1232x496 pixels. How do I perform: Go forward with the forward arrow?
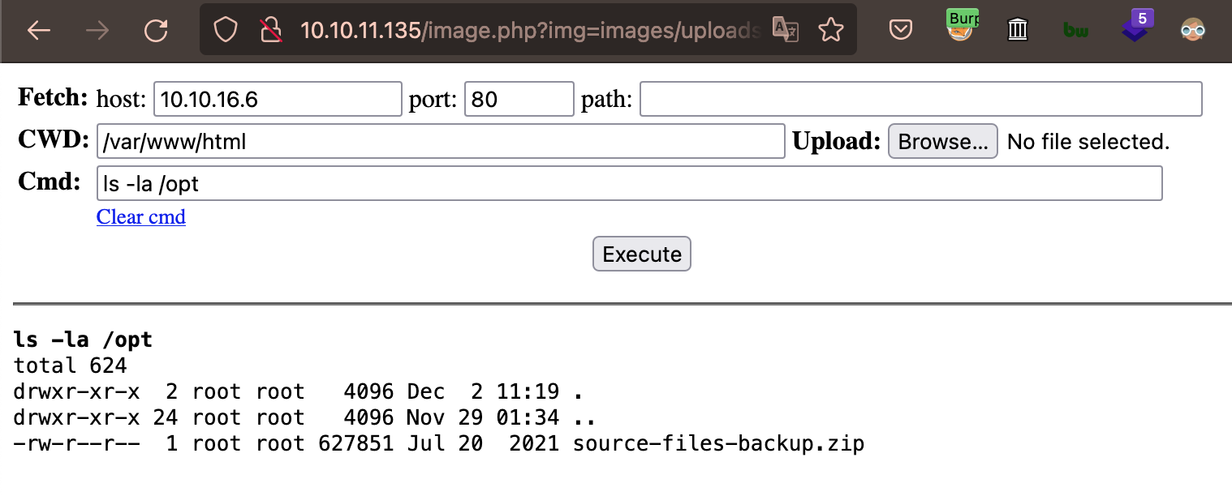(97, 31)
